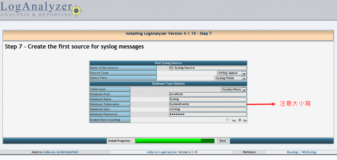
Task: Open the WinSyslog partner link
Action: pos(309,152)
